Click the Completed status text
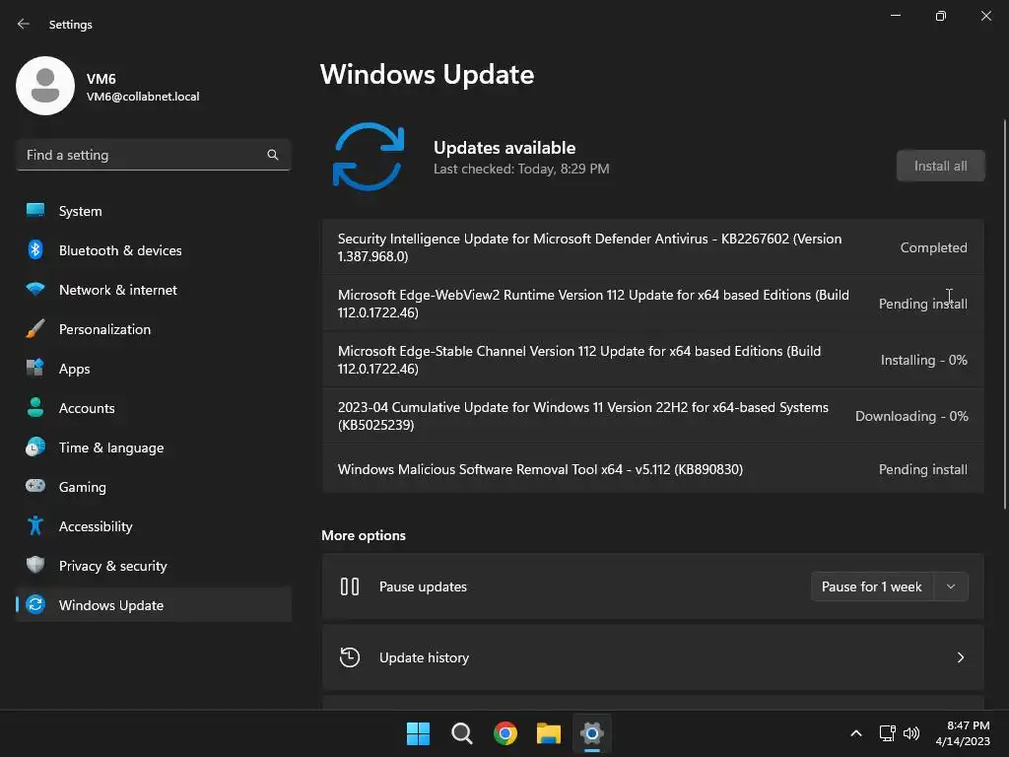Screen dimensions: 1009x757 pos(933,247)
